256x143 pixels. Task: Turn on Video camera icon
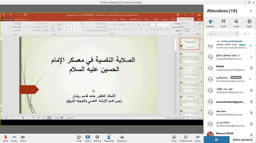(x=23, y=137)
